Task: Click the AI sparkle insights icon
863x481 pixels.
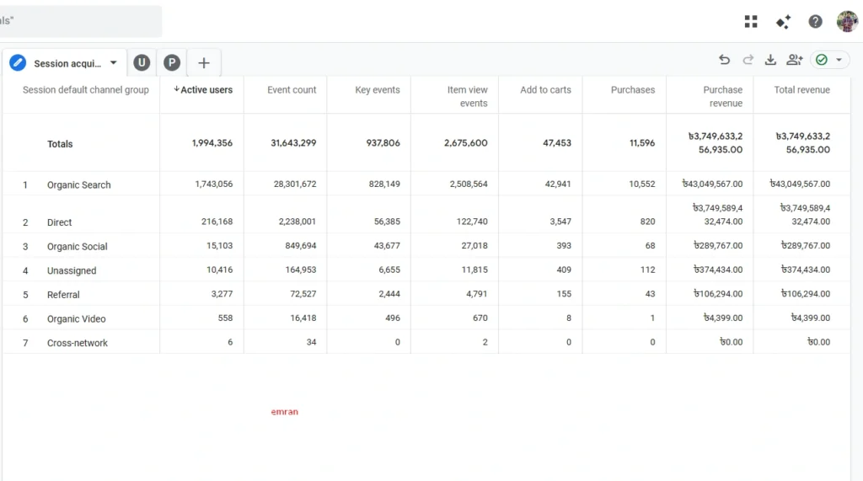Action: [x=783, y=22]
